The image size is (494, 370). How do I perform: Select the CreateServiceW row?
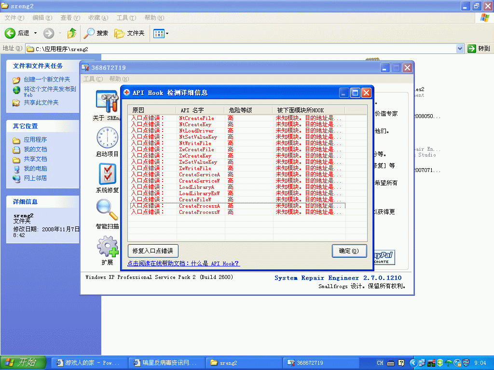coord(238,181)
